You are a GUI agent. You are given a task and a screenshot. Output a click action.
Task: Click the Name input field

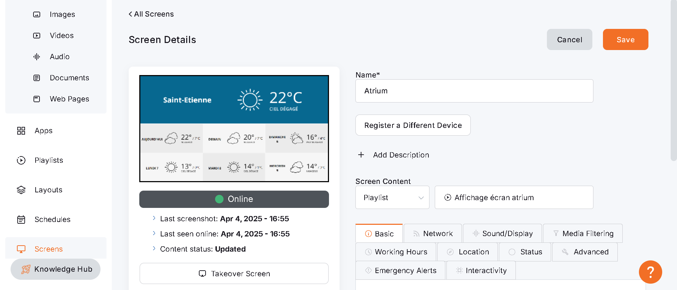click(474, 91)
